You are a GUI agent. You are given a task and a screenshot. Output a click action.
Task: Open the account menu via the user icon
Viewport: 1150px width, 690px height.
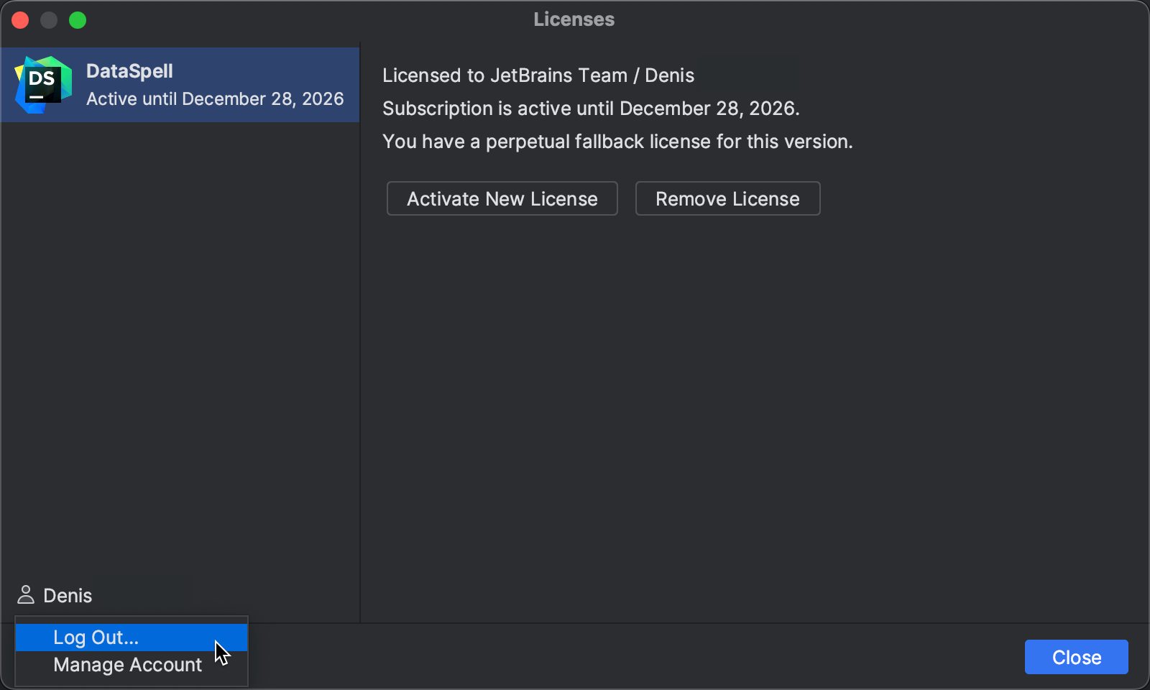(26, 595)
